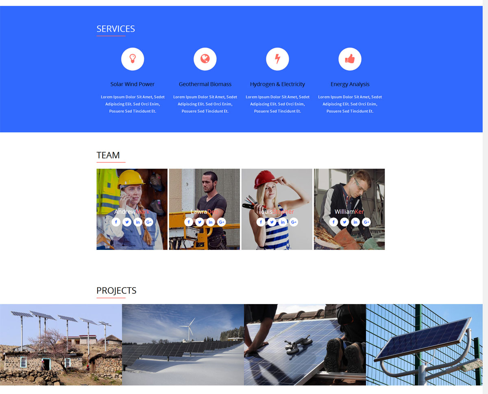Open William Ker's Google Plus icon
488x394 pixels.
[366, 222]
